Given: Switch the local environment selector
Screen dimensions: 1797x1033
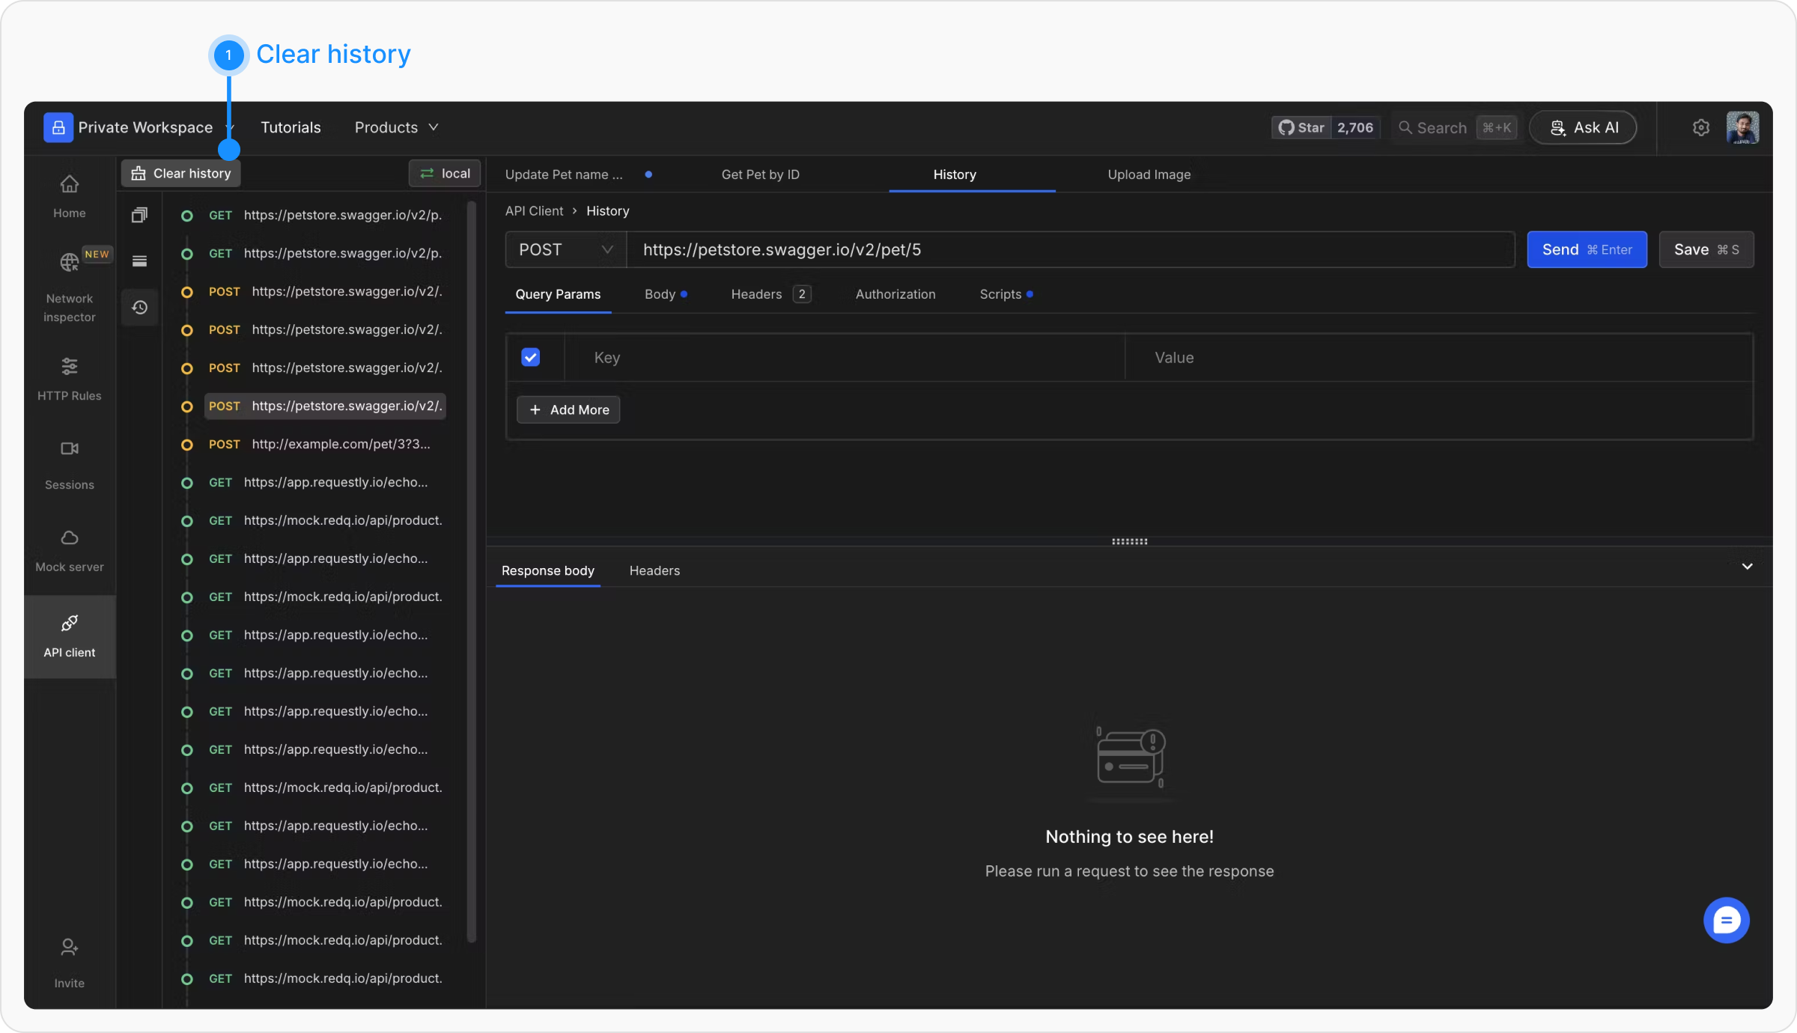Looking at the screenshot, I should pyautogui.click(x=445, y=174).
